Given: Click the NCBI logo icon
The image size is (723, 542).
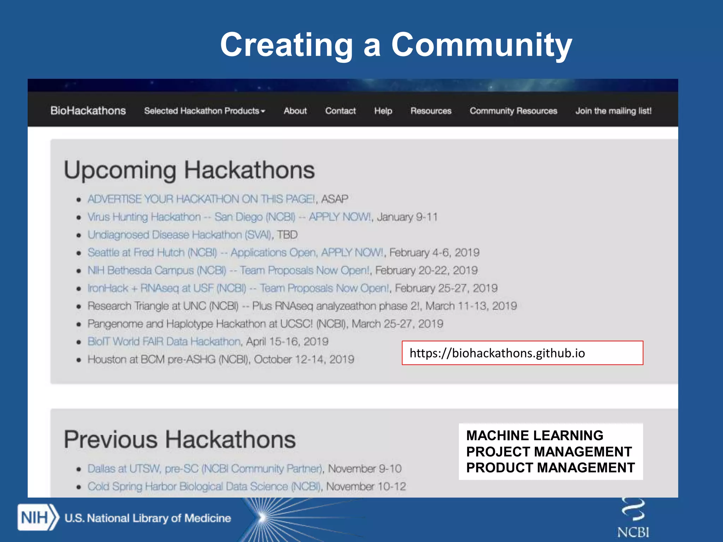Looking at the screenshot, I should (x=633, y=518).
